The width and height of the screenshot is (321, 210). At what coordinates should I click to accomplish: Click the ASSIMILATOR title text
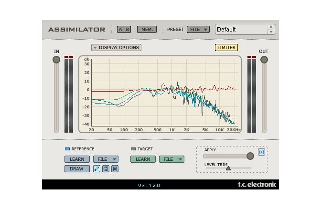point(77,30)
